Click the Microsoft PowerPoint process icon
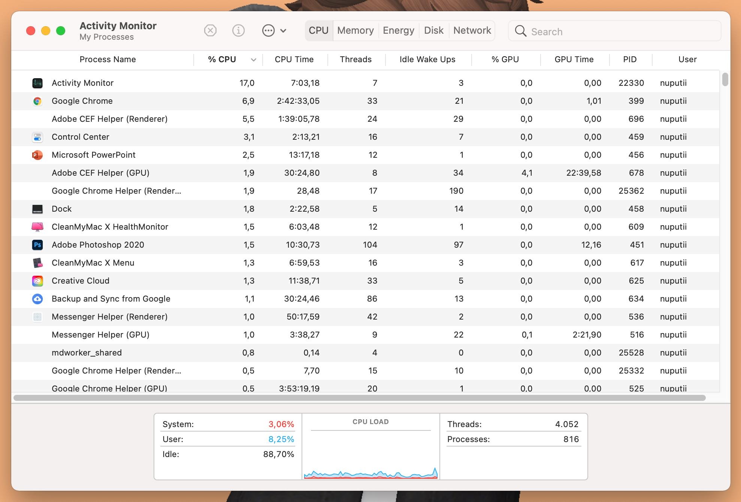Image resolution: width=741 pixels, height=502 pixels. pyautogui.click(x=37, y=155)
